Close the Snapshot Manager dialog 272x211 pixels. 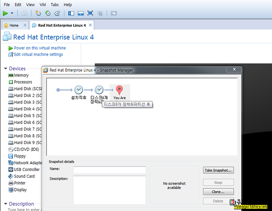[x=234, y=70]
